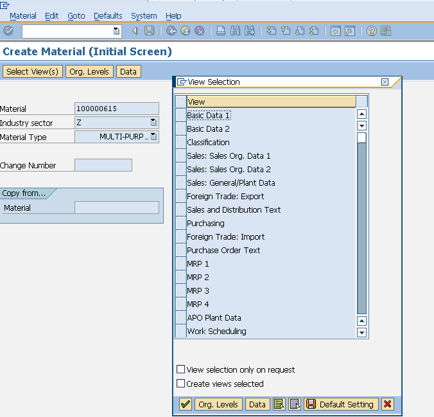Open the Help menu
This screenshot has height=417, width=434.
tap(173, 16)
